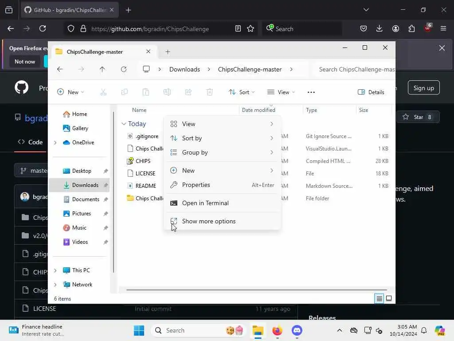Image resolution: width=454 pixels, height=341 pixels.
Task: Go back in File Explorer
Action: tap(60, 69)
